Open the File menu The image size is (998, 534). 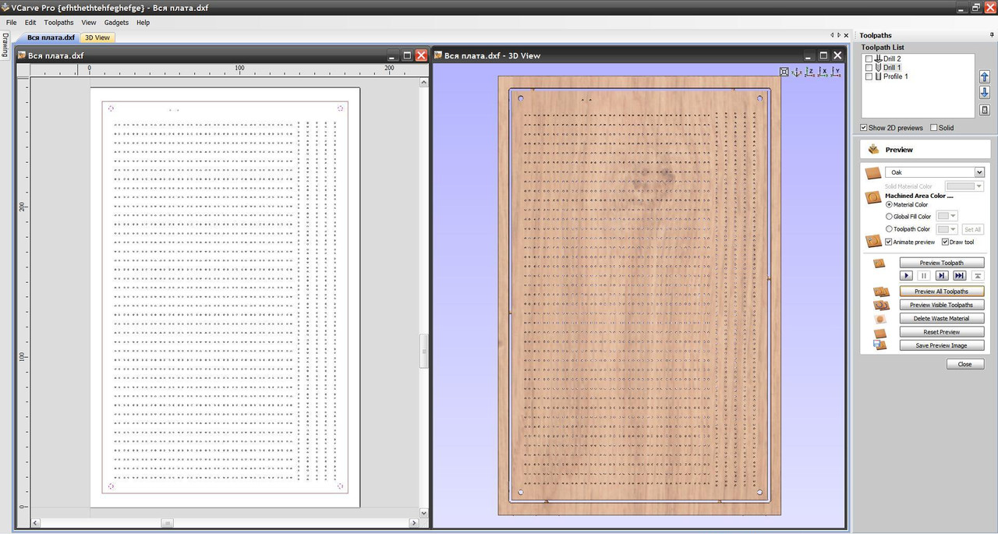[12, 23]
